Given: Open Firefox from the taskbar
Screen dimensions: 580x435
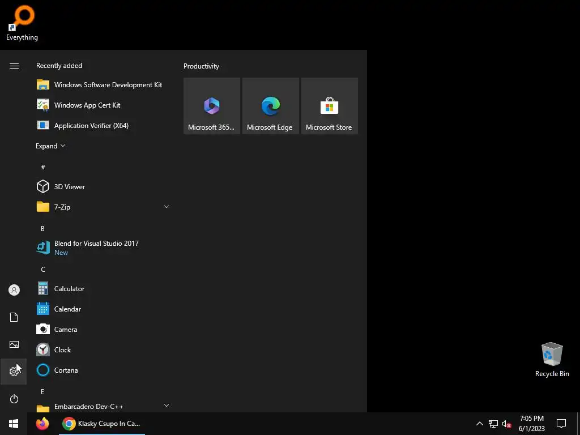Looking at the screenshot, I should point(42,424).
